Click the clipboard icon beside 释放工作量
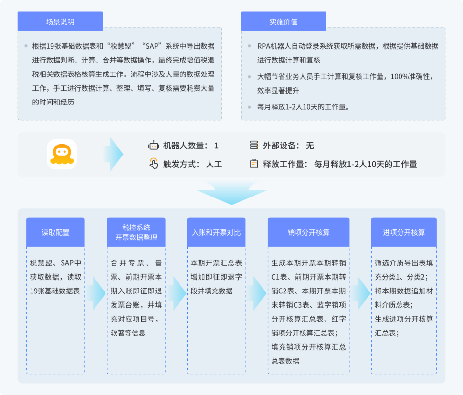The image size is (463, 395). [x=254, y=164]
